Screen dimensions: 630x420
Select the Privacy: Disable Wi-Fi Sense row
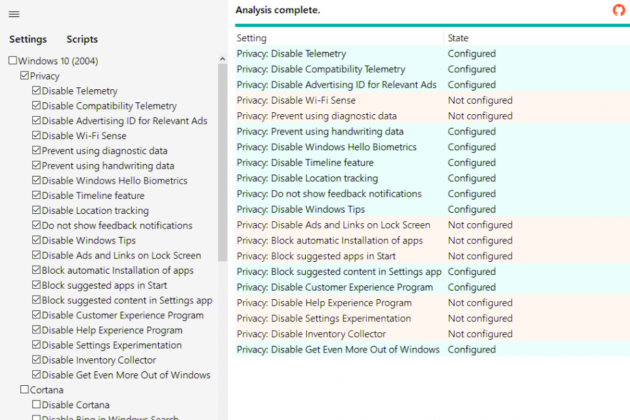432,100
